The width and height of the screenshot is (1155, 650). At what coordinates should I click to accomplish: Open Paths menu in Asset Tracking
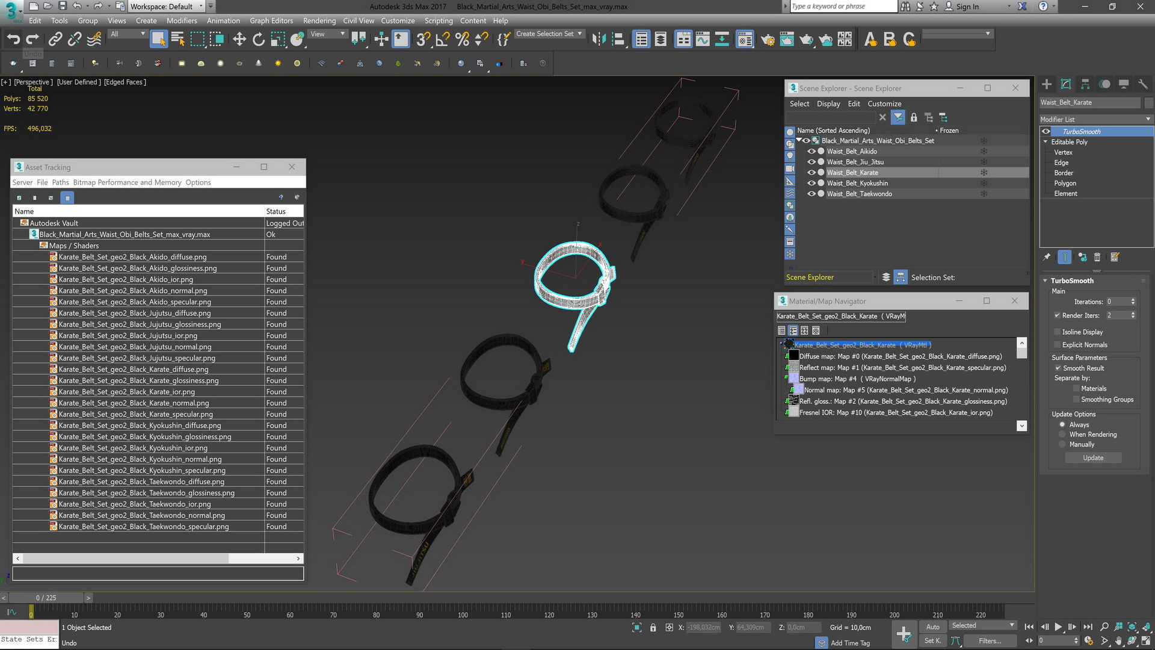click(60, 182)
